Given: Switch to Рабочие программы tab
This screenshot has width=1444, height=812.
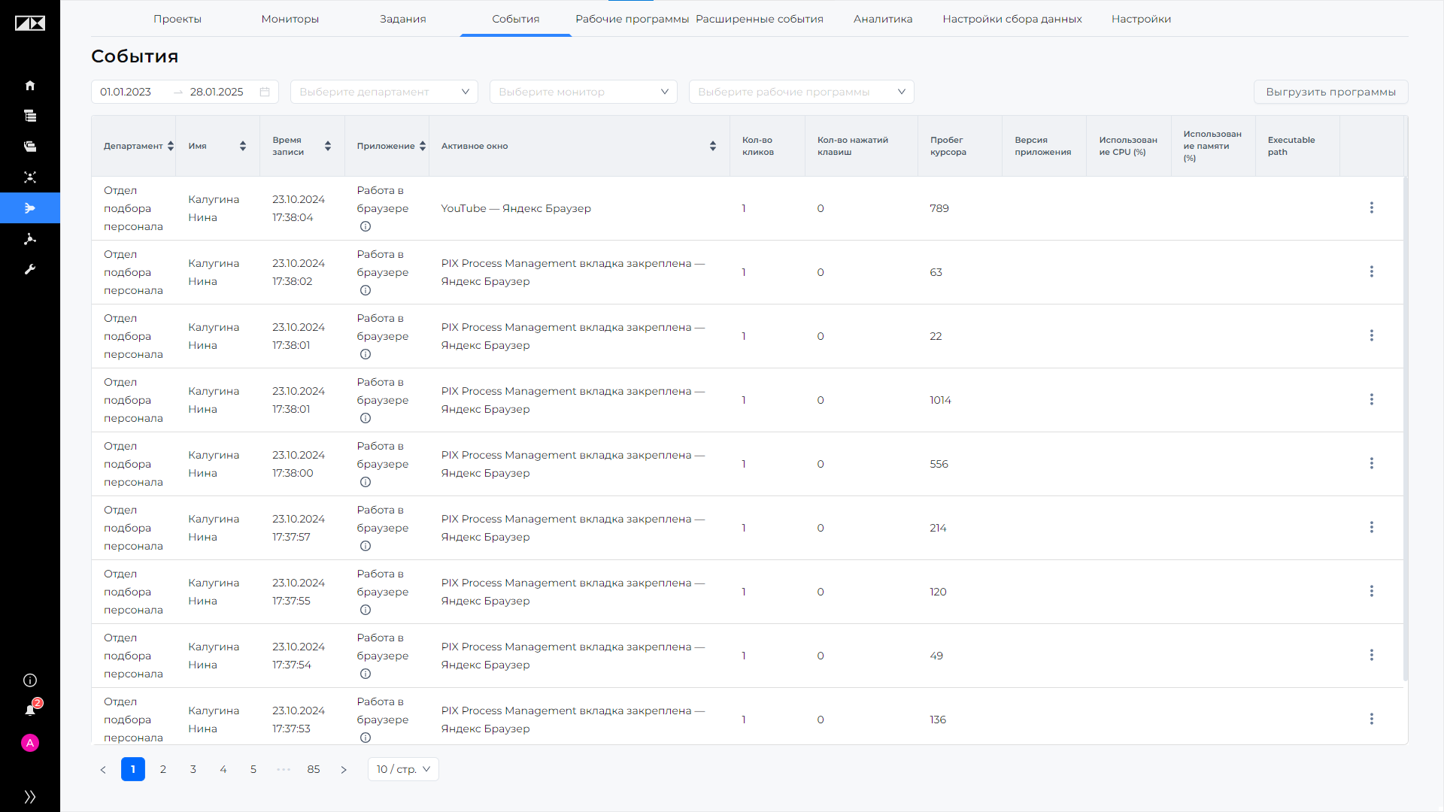Looking at the screenshot, I should [633, 19].
